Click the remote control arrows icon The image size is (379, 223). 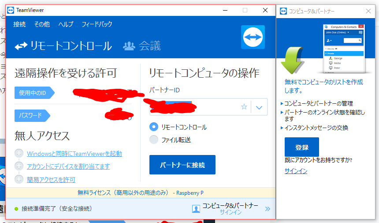(21, 46)
